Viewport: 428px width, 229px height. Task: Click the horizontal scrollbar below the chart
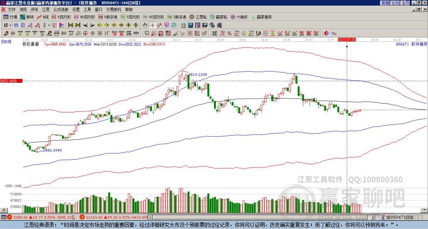coord(263,217)
